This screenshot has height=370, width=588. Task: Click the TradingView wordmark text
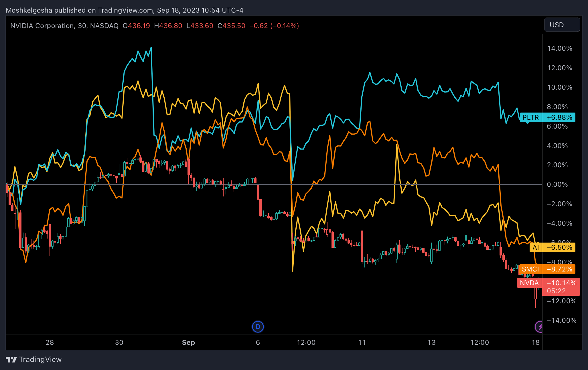tap(40, 359)
